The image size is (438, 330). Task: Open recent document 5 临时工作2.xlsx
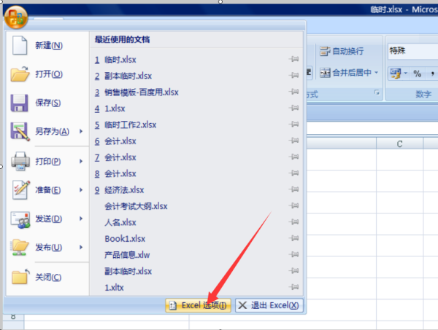(196, 125)
